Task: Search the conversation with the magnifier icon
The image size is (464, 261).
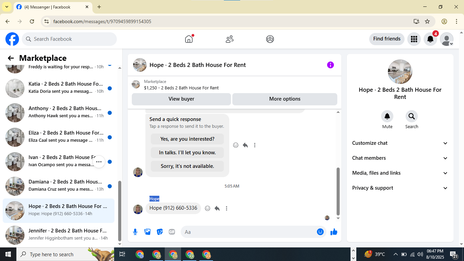Action: click(412, 117)
